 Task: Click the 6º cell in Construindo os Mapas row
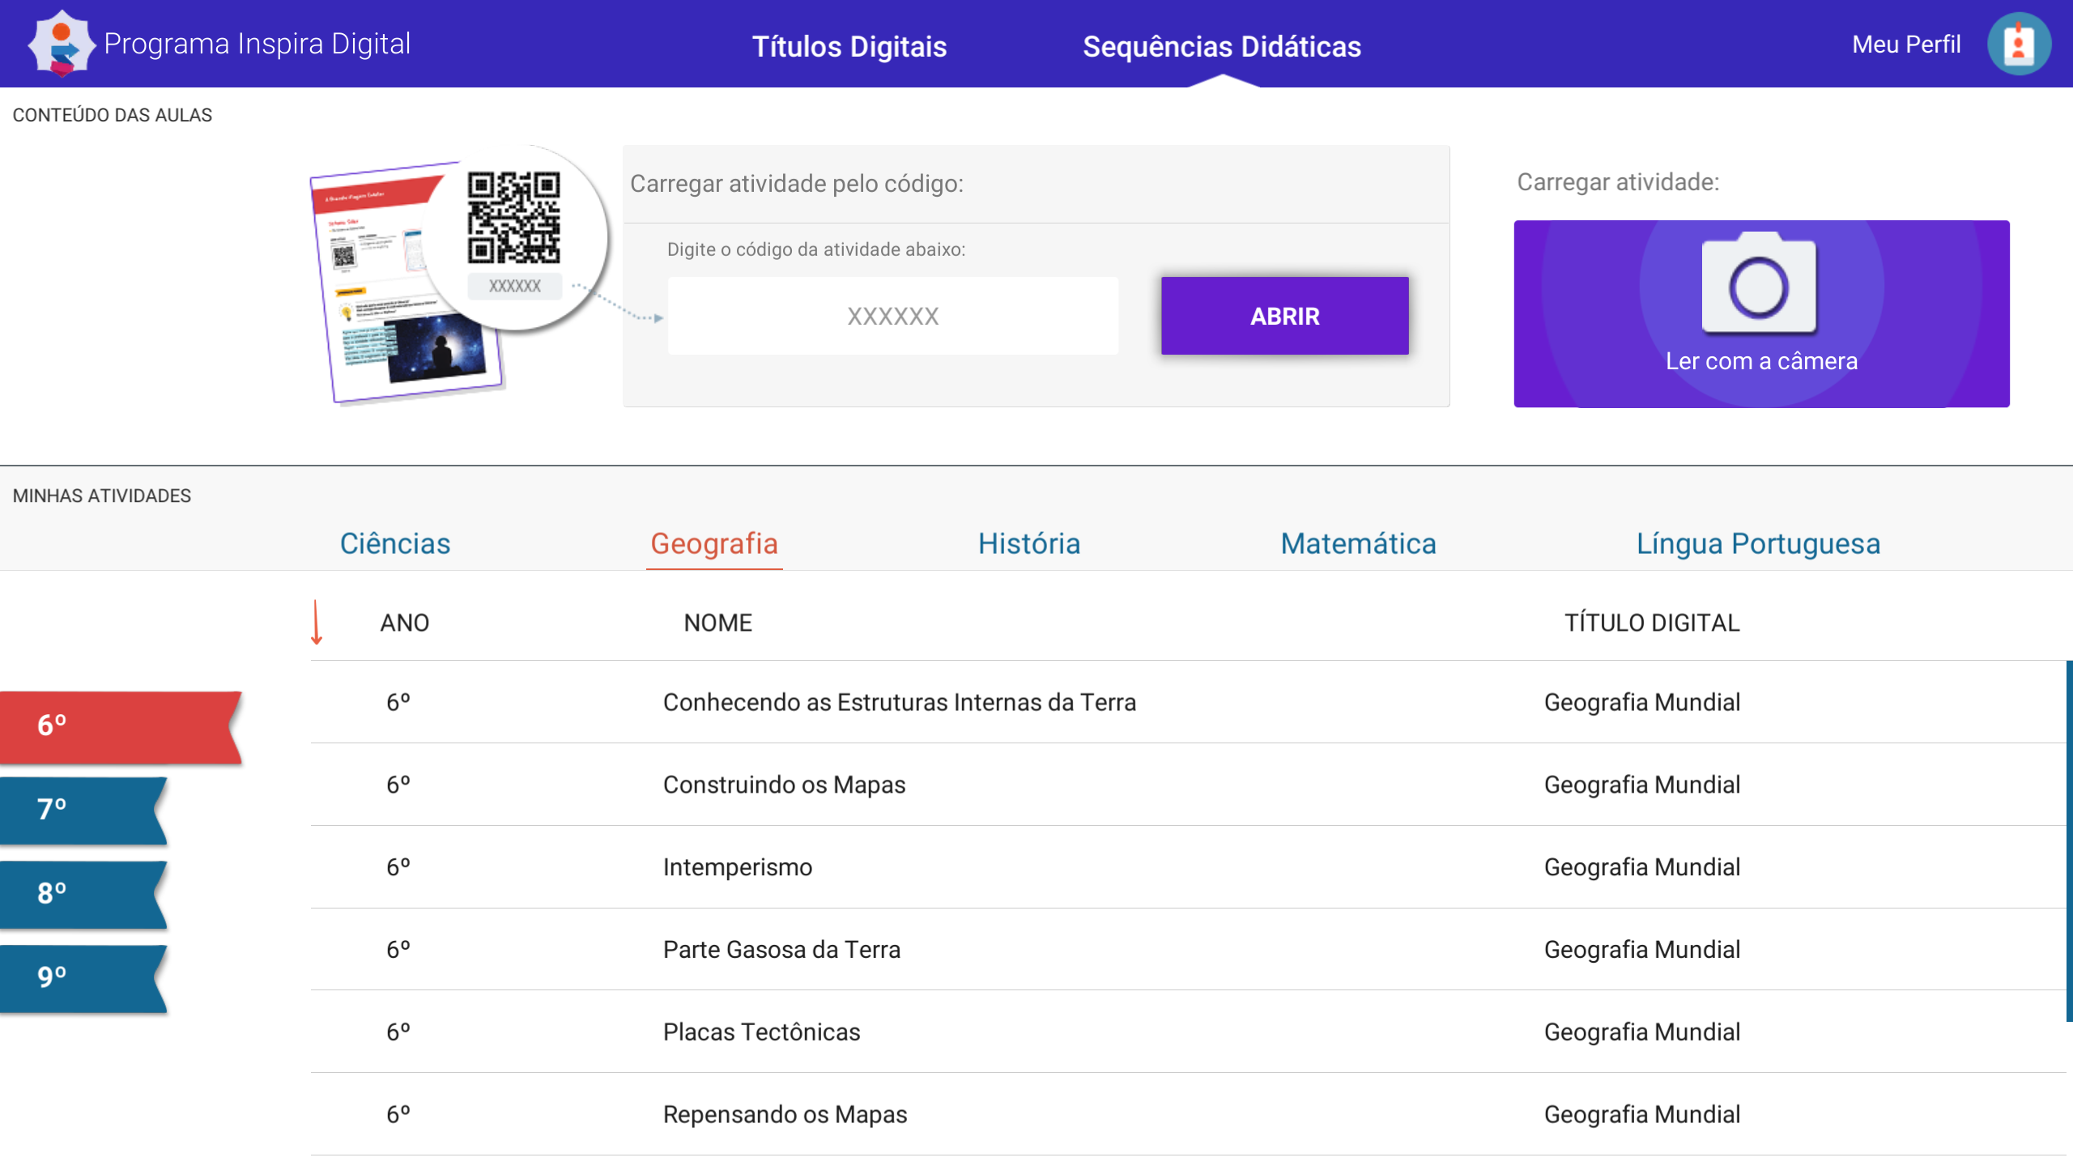coord(398,785)
